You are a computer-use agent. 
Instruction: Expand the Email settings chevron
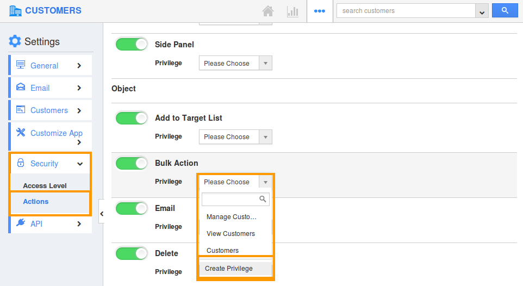coord(79,88)
